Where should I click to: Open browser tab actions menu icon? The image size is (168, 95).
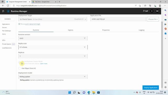coord(3,2)
